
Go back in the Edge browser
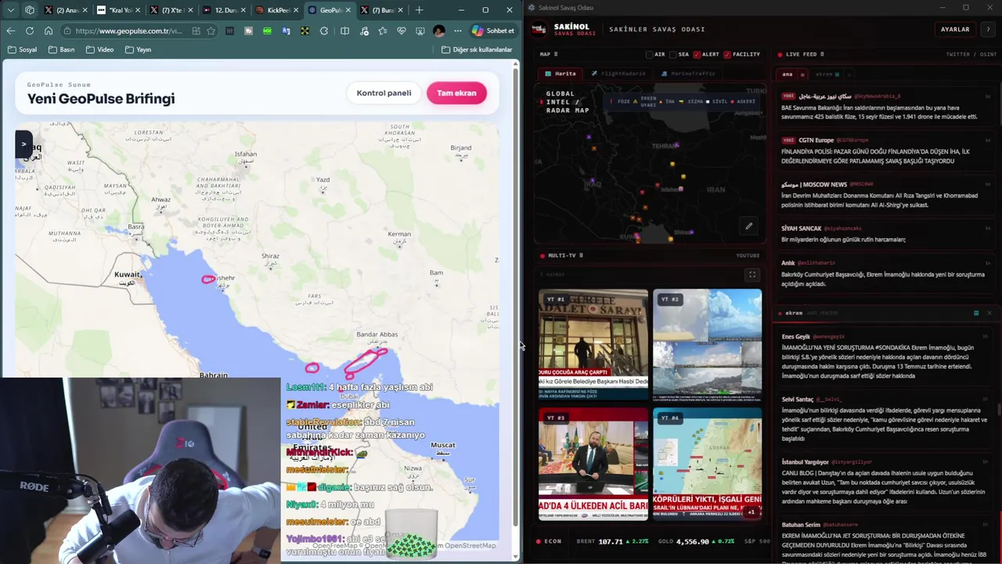(x=10, y=31)
